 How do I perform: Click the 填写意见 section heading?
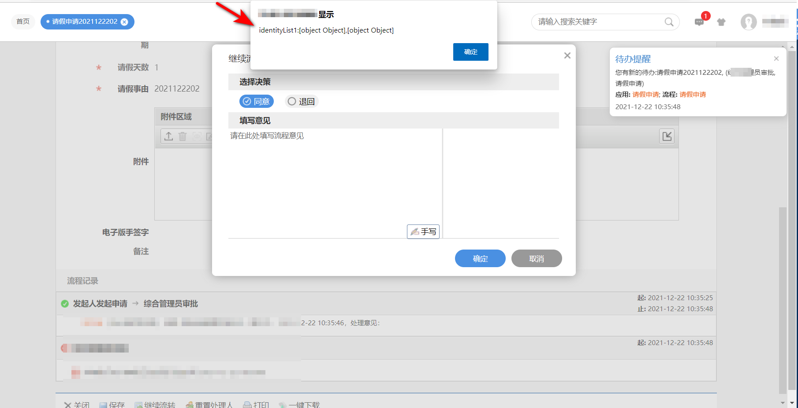coord(255,121)
